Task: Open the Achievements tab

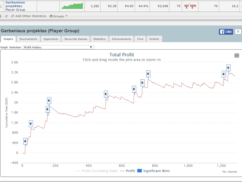Action: click(121, 39)
